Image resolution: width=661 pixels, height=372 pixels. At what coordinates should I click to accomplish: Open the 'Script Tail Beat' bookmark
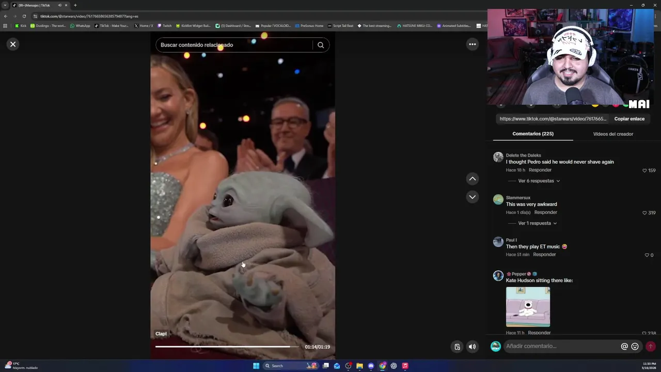340,26
